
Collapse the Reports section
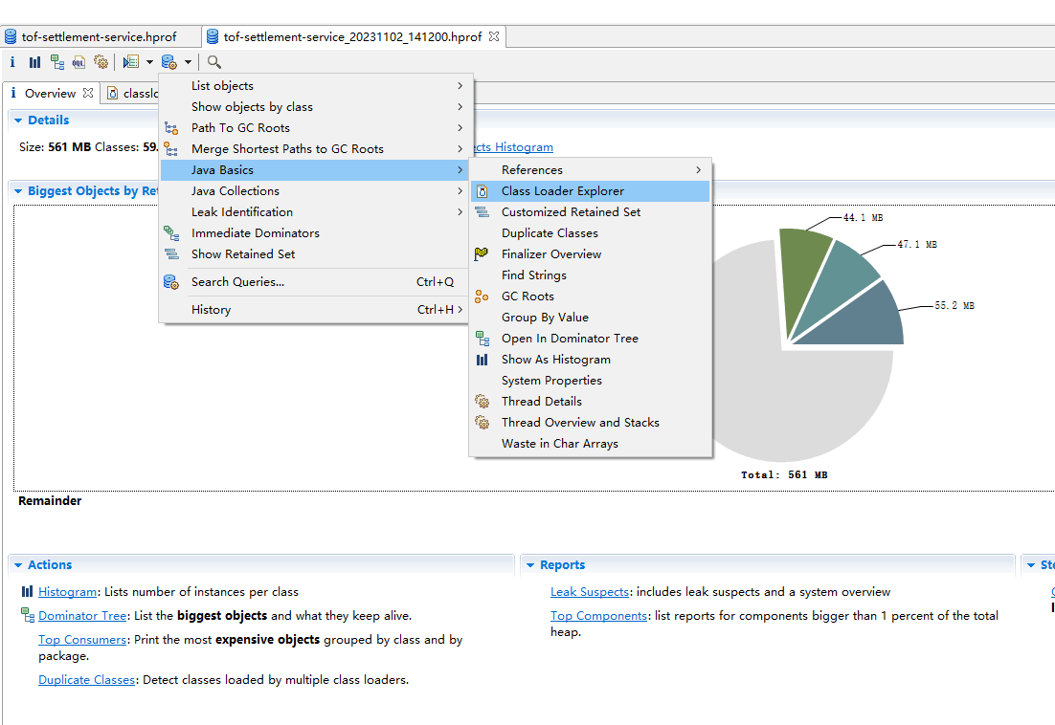[x=529, y=565]
